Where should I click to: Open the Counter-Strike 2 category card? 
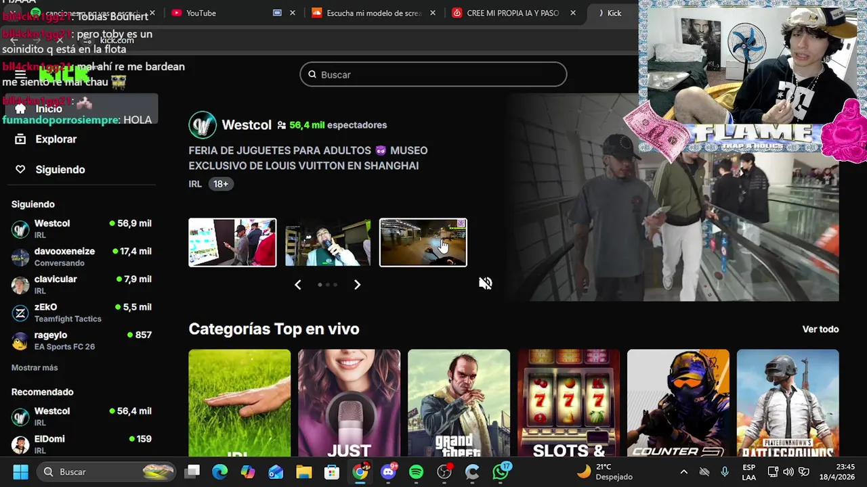[678, 403]
